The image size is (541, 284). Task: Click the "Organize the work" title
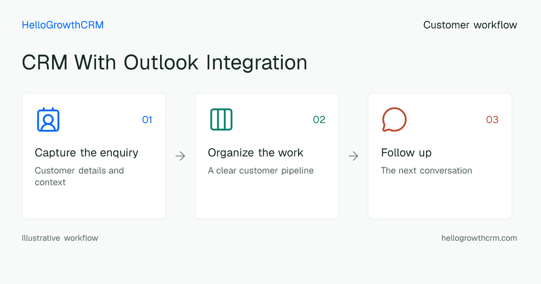(256, 153)
